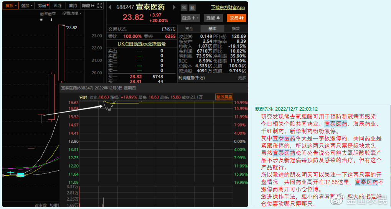Click the 净利润 6710万 value

click(x=204, y=51)
